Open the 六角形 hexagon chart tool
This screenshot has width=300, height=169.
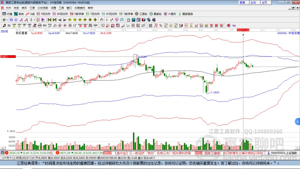coord(170,14)
